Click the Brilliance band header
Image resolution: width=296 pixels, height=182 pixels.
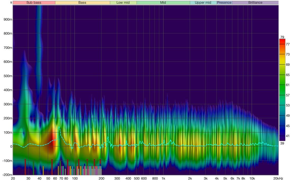(x=255, y=3)
